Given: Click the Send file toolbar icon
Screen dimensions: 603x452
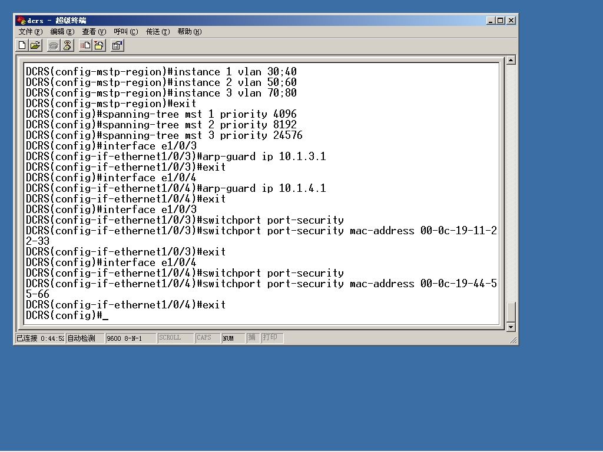Looking at the screenshot, I should point(85,45).
